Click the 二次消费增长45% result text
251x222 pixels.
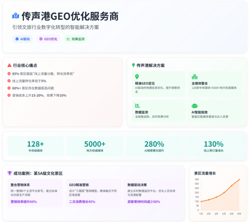click(82, 202)
